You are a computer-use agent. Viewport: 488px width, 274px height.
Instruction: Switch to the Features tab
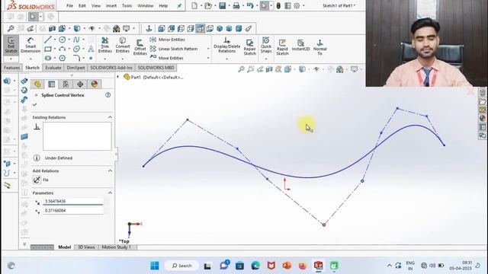12,68
